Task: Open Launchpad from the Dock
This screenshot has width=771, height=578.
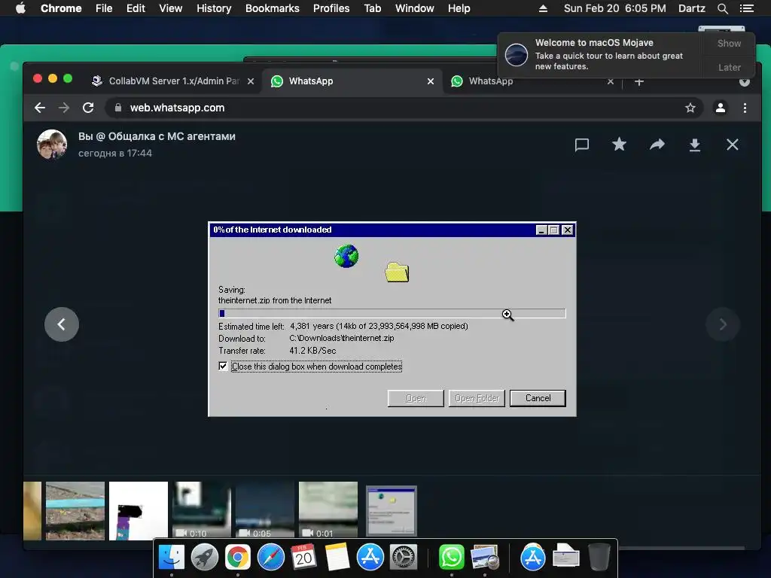Action: click(x=205, y=558)
